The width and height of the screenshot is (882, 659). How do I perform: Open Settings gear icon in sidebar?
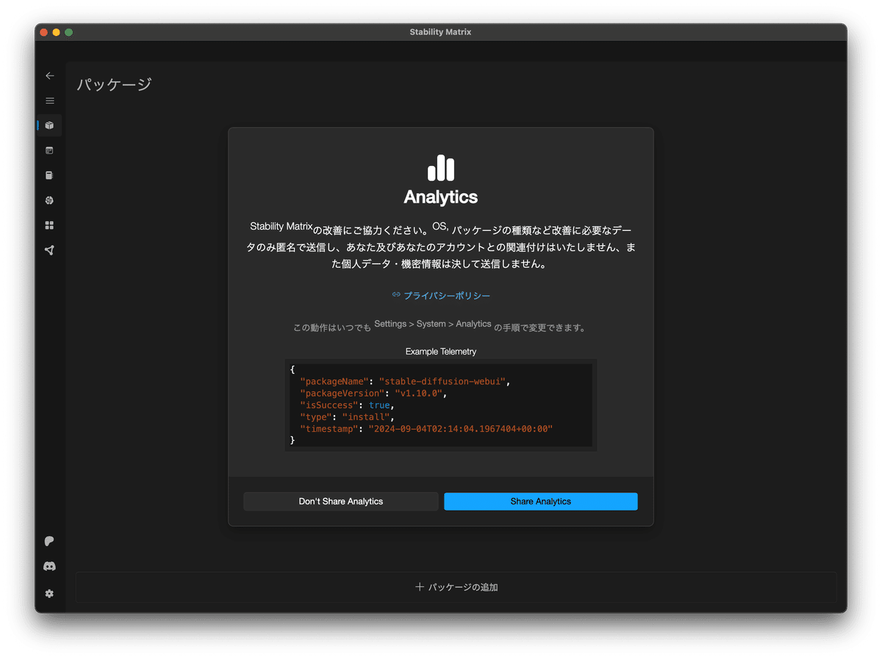click(x=49, y=594)
